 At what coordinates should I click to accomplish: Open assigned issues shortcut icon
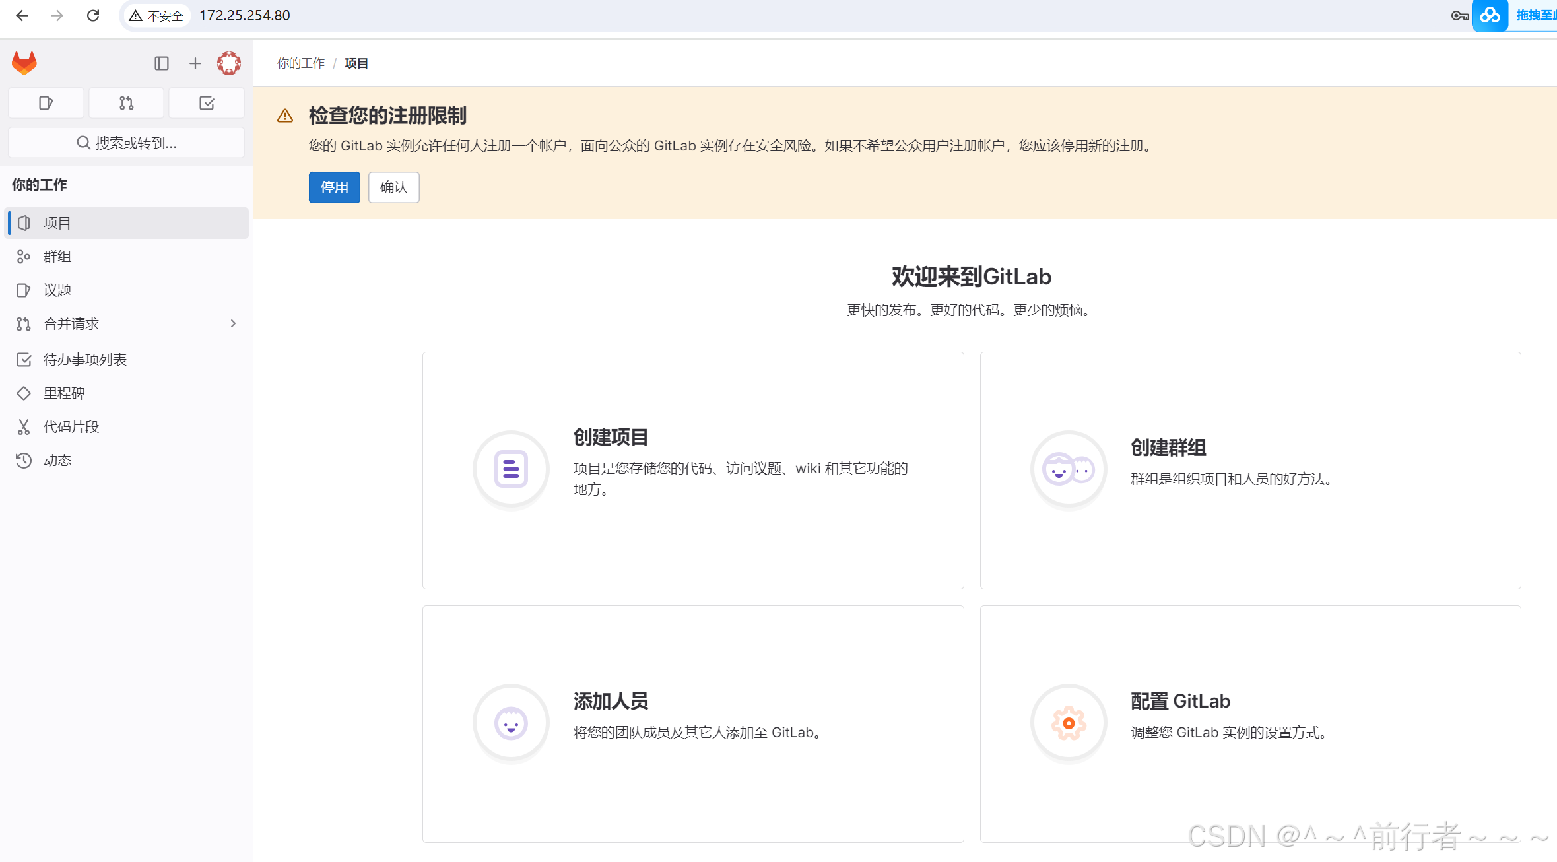pos(46,103)
